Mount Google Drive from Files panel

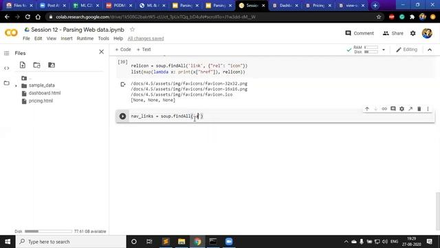tap(52, 65)
